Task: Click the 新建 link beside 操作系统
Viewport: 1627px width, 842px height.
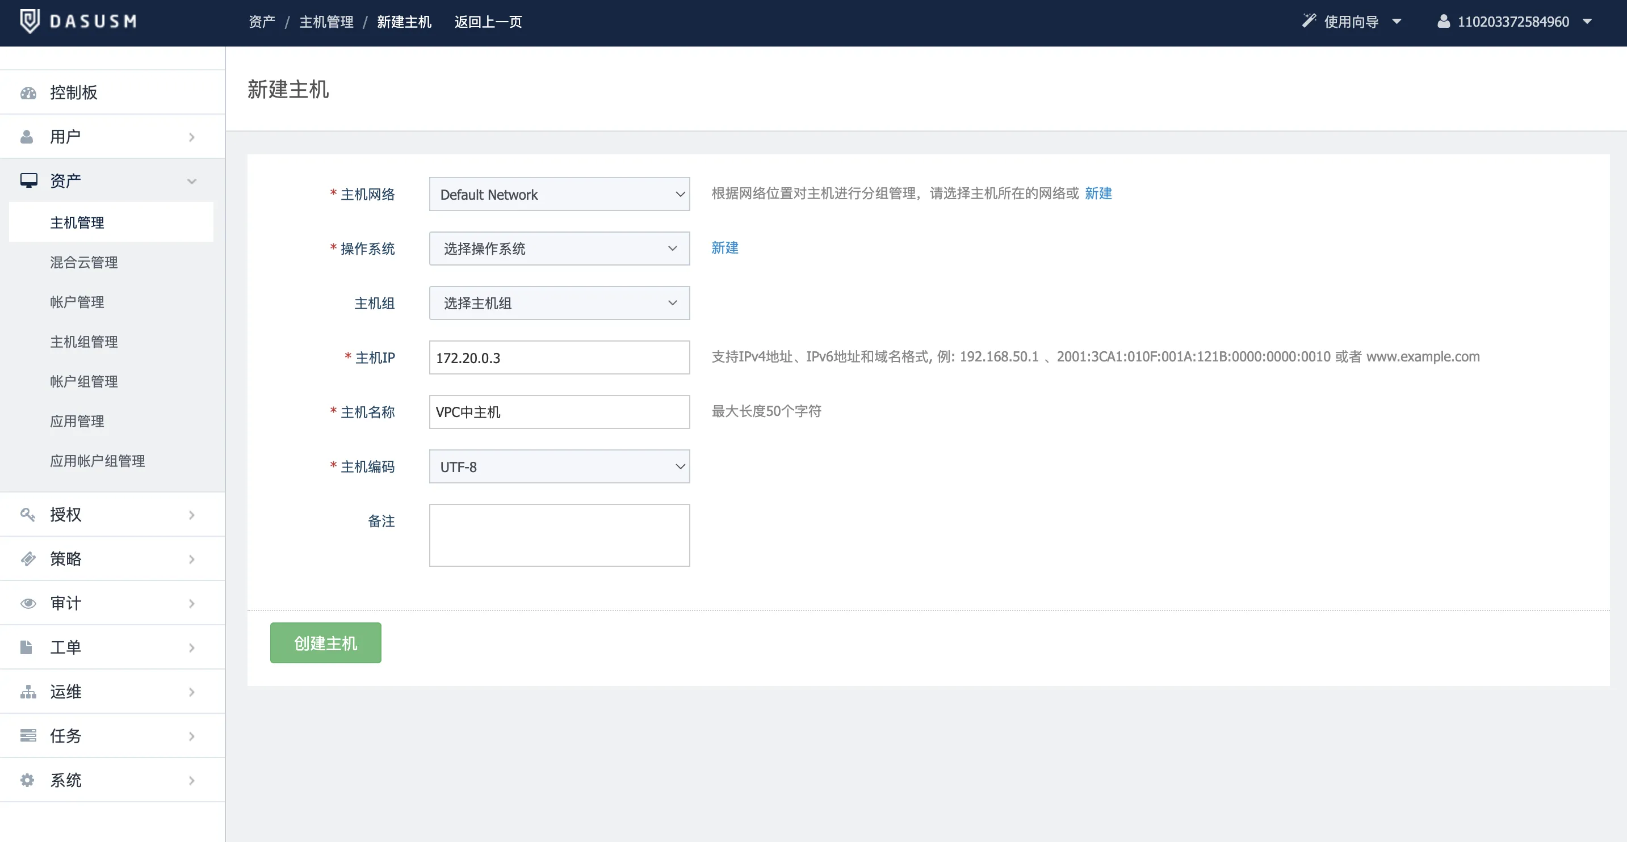Action: [x=724, y=248]
